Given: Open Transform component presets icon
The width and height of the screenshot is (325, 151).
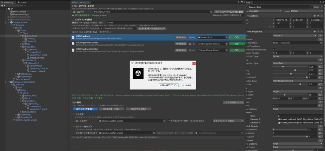Looking at the screenshot, I should pyautogui.click(x=318, y=16).
